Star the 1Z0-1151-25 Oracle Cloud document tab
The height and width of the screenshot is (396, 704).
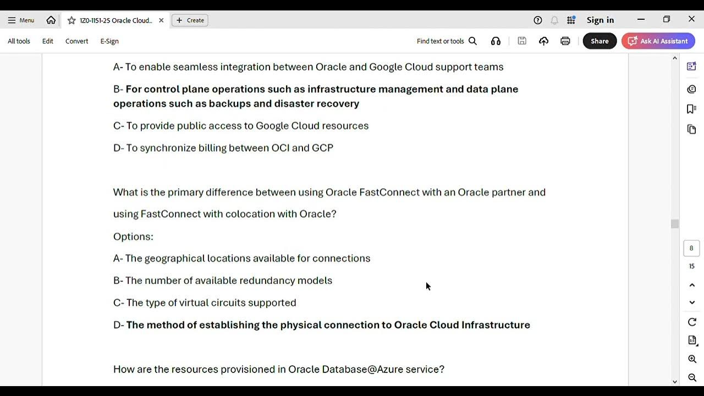71,20
